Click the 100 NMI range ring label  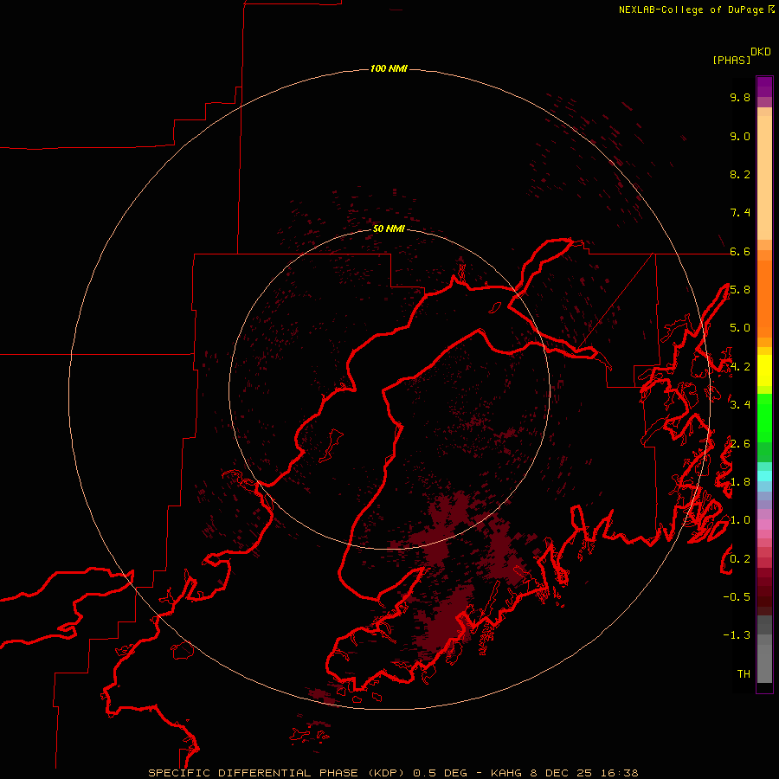pos(389,68)
